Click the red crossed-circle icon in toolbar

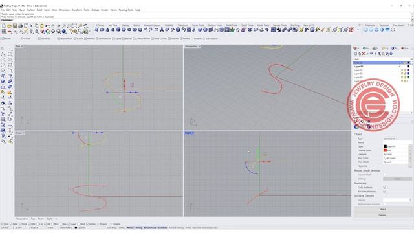coord(351,30)
